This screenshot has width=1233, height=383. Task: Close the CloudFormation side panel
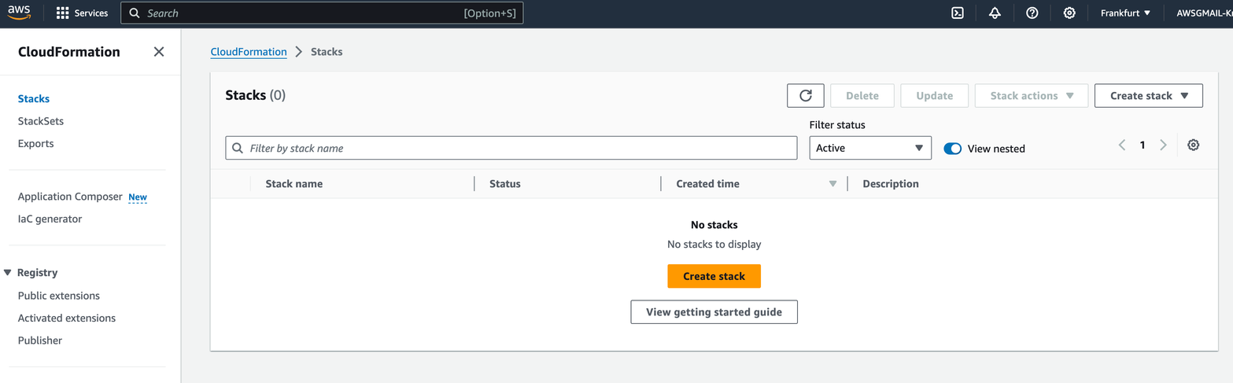[x=159, y=52]
